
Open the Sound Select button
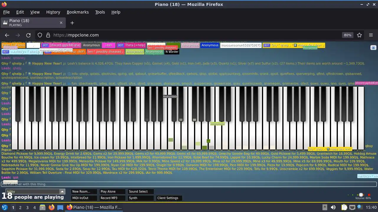point(141,191)
